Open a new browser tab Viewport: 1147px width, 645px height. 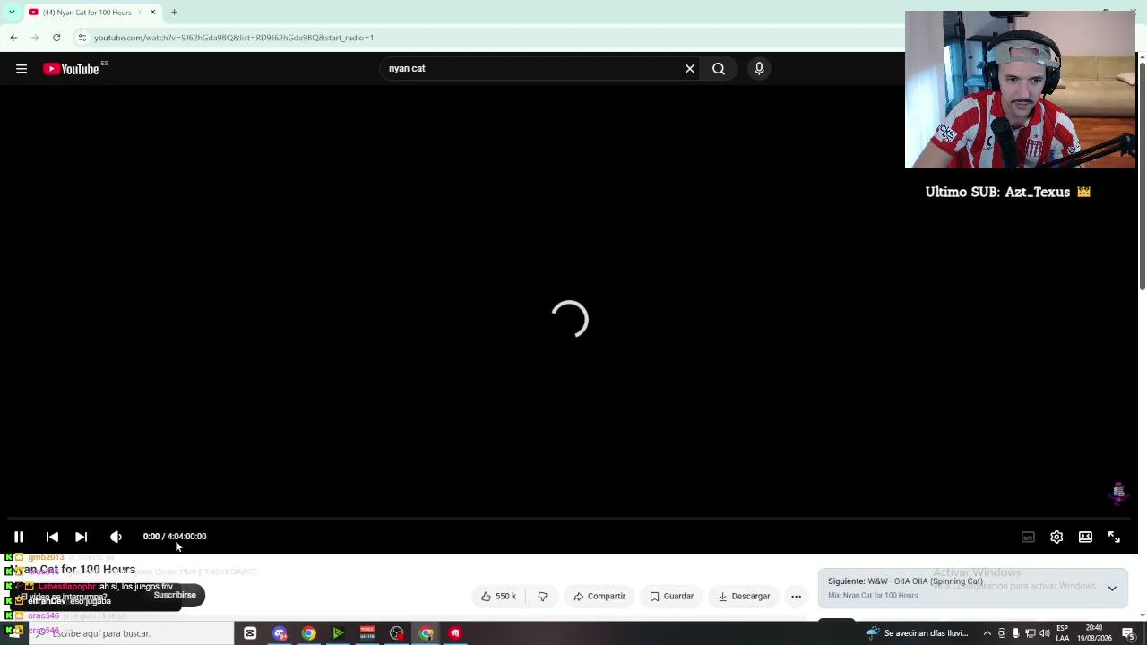coord(174,13)
